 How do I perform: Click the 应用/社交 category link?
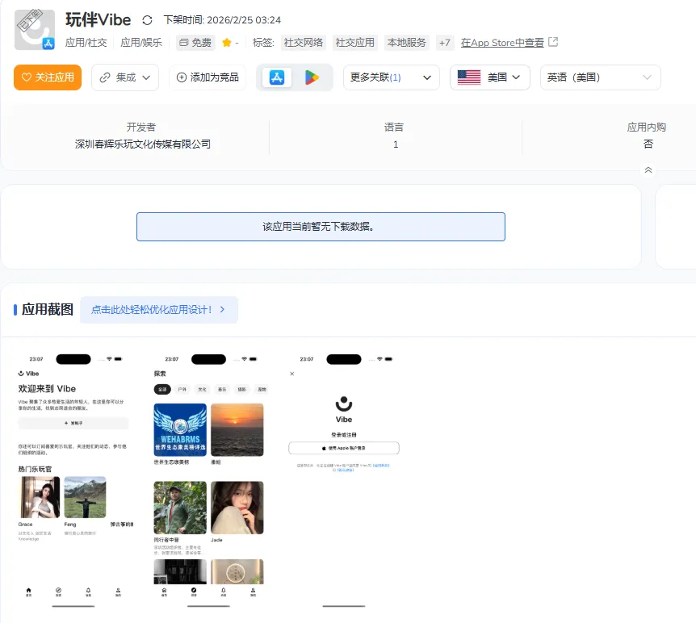pos(86,43)
